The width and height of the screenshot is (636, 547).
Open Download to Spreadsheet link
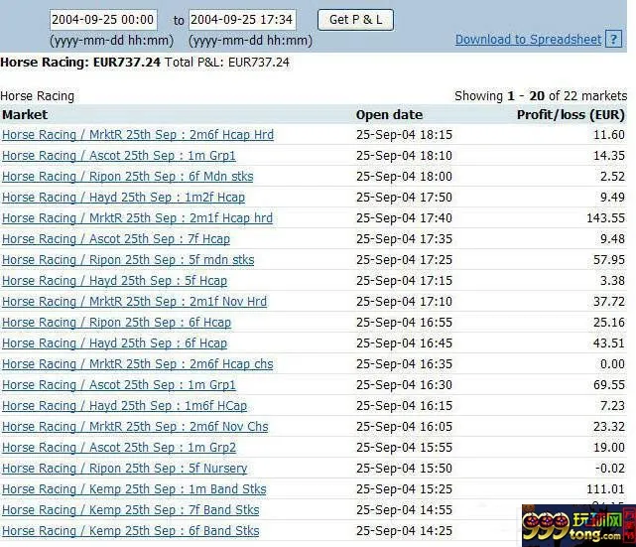point(528,40)
